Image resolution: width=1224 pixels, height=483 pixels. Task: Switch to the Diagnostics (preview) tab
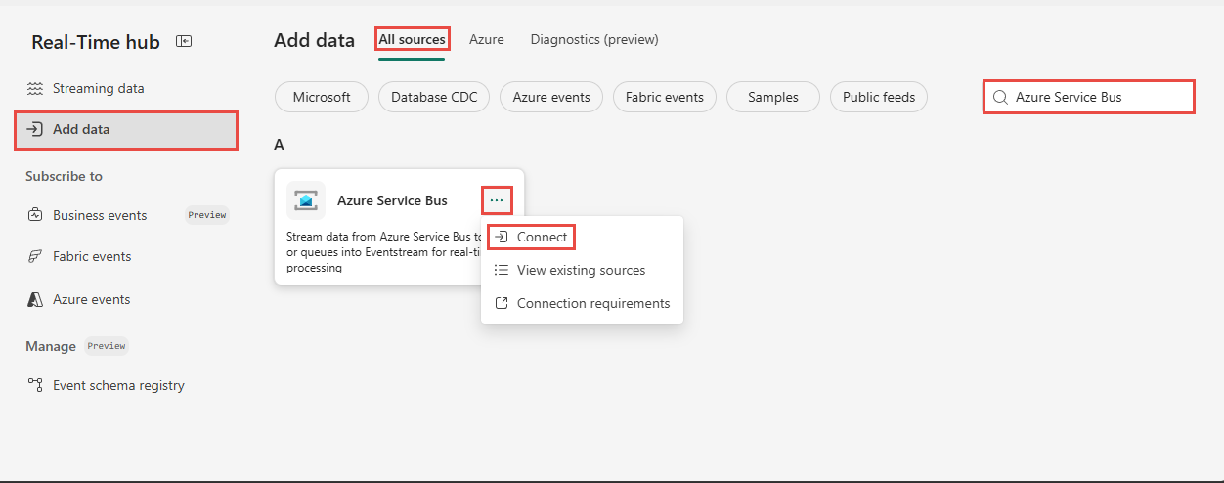pos(594,40)
